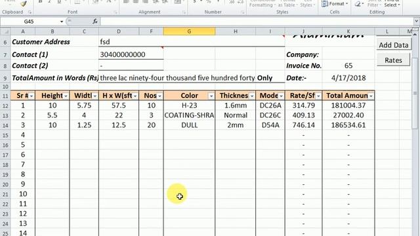Select the rate cell 746.14
Image resolution: width=420 pixels, height=236 pixels.
click(x=303, y=125)
